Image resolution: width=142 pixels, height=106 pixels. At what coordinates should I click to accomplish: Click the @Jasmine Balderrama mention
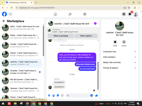coord(85,64)
